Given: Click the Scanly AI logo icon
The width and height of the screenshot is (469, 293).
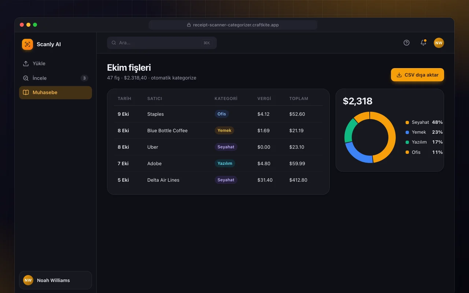Looking at the screenshot, I should tap(27, 44).
